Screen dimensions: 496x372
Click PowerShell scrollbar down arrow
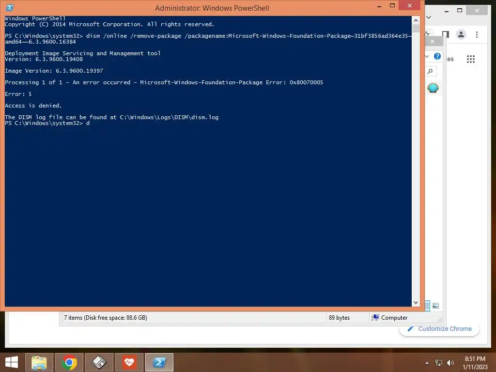pyautogui.click(x=416, y=303)
